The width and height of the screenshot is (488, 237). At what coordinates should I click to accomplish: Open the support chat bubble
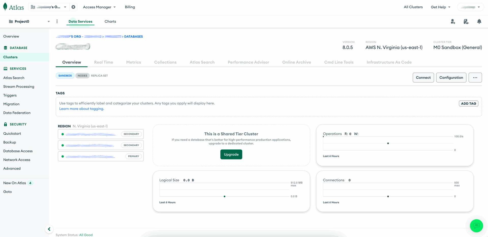(x=476, y=226)
